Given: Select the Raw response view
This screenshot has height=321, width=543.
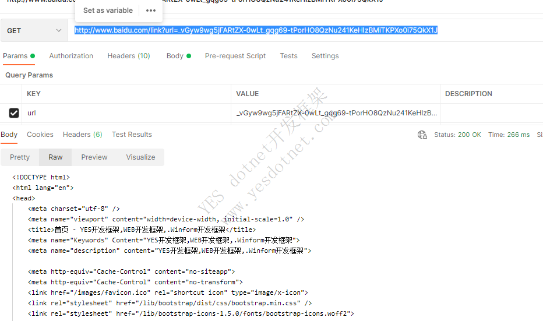Looking at the screenshot, I should [55, 157].
